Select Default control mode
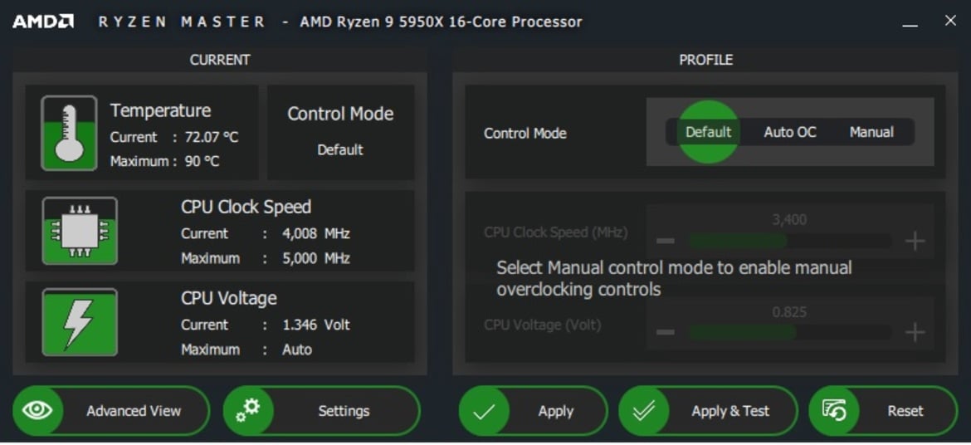This screenshot has height=445, width=971. pos(709,132)
